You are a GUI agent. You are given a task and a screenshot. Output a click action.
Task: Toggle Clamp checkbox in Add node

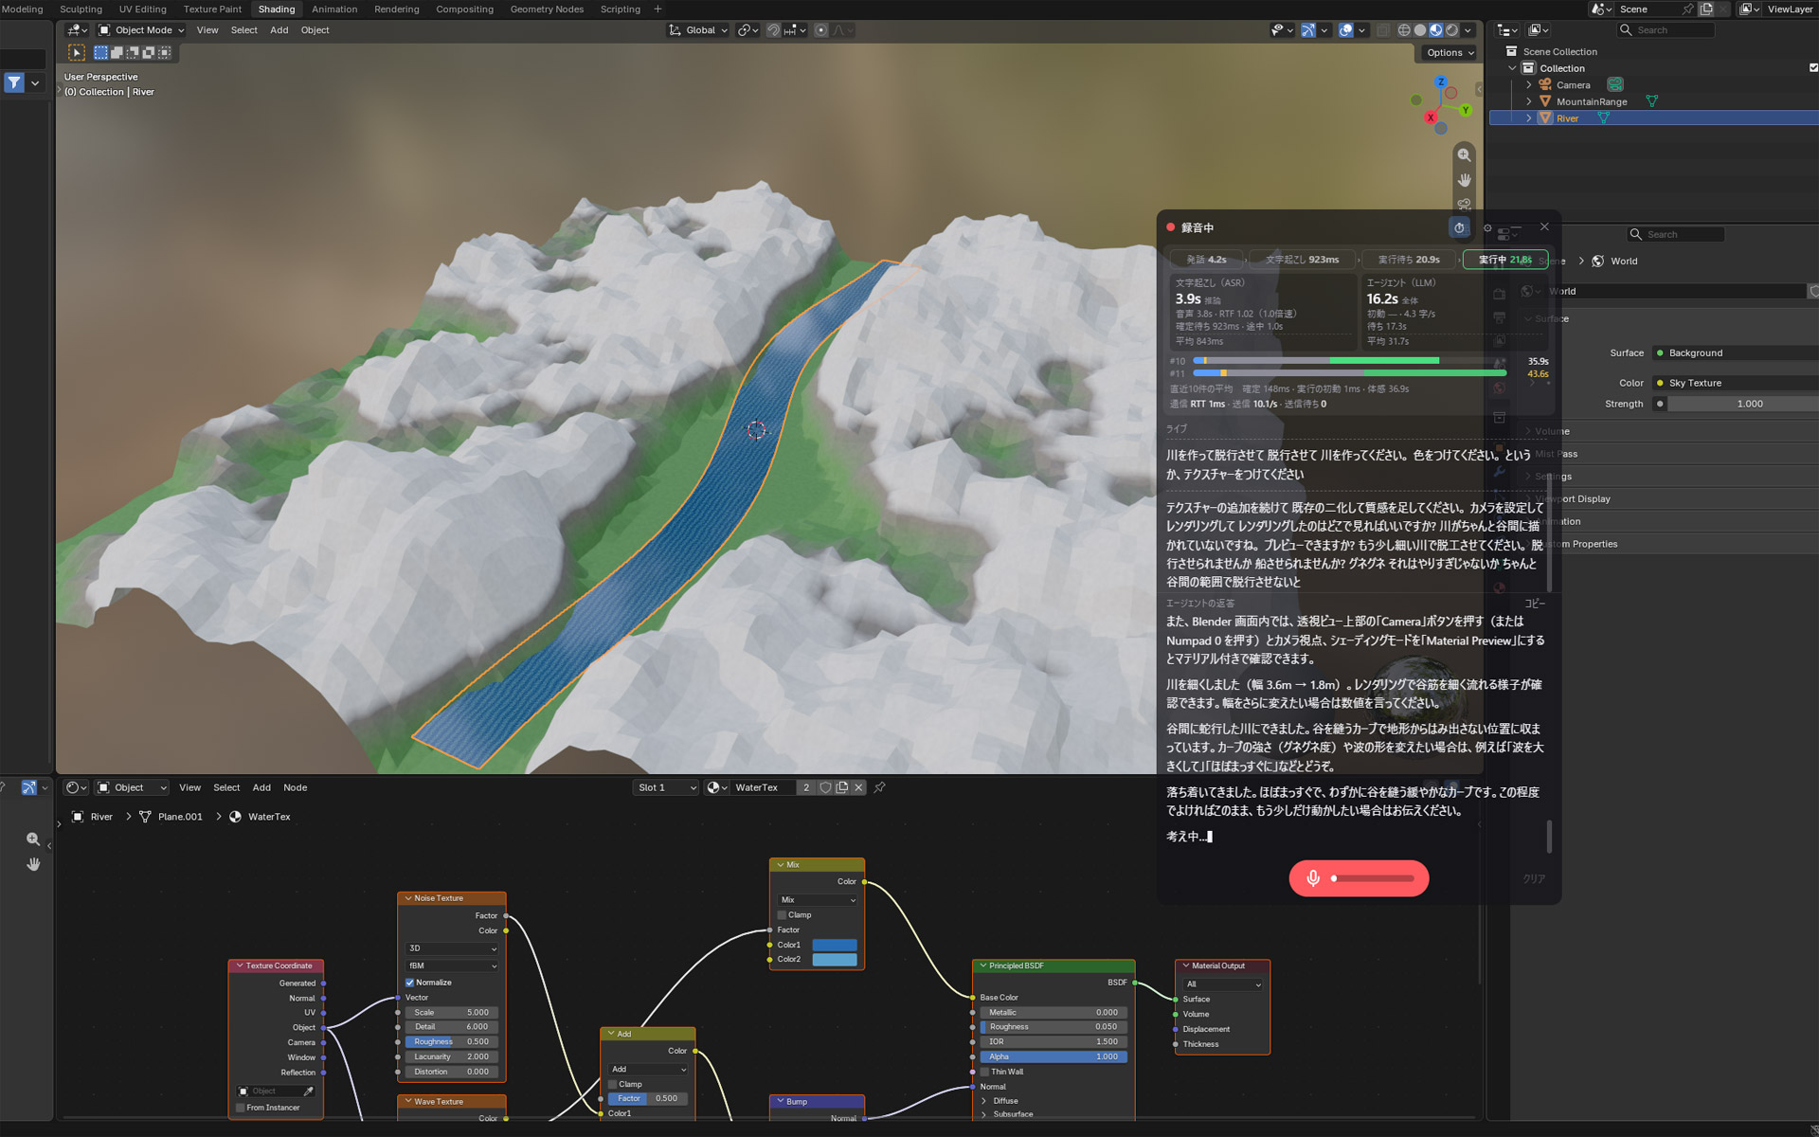613,1084
